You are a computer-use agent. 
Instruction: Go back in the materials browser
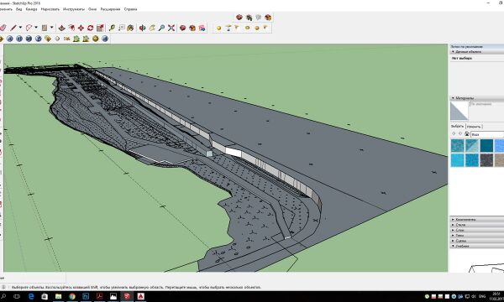click(454, 134)
